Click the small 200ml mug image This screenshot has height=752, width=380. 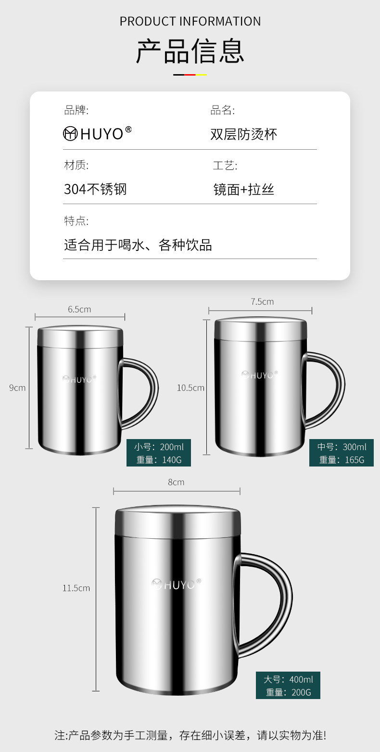[x=98, y=390]
